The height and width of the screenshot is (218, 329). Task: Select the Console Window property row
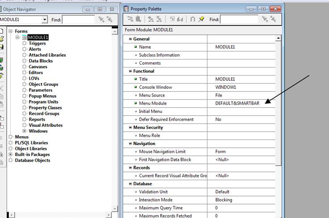coord(155,87)
